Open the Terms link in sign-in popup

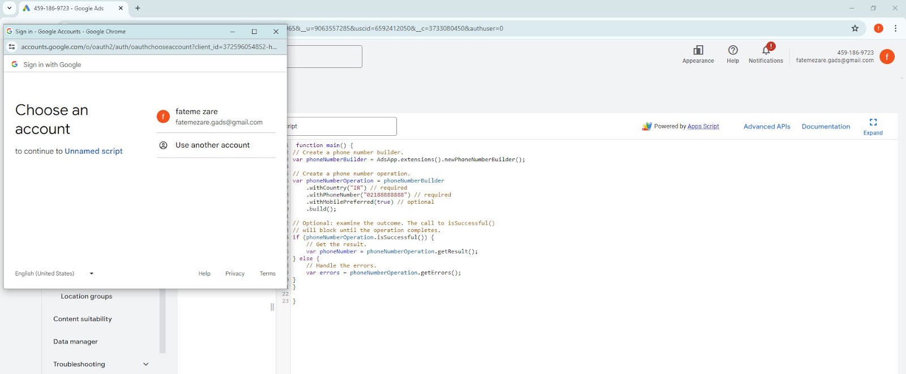click(267, 274)
